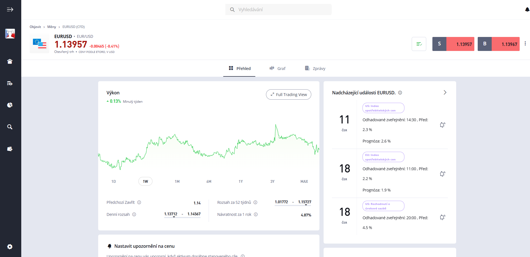Switch to the Přehled tab

coord(239,68)
